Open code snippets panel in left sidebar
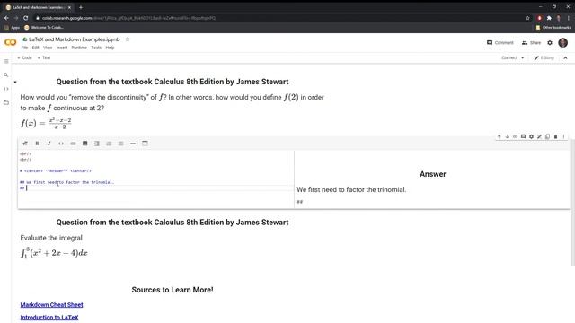The width and height of the screenshot is (575, 323). pos(6,89)
